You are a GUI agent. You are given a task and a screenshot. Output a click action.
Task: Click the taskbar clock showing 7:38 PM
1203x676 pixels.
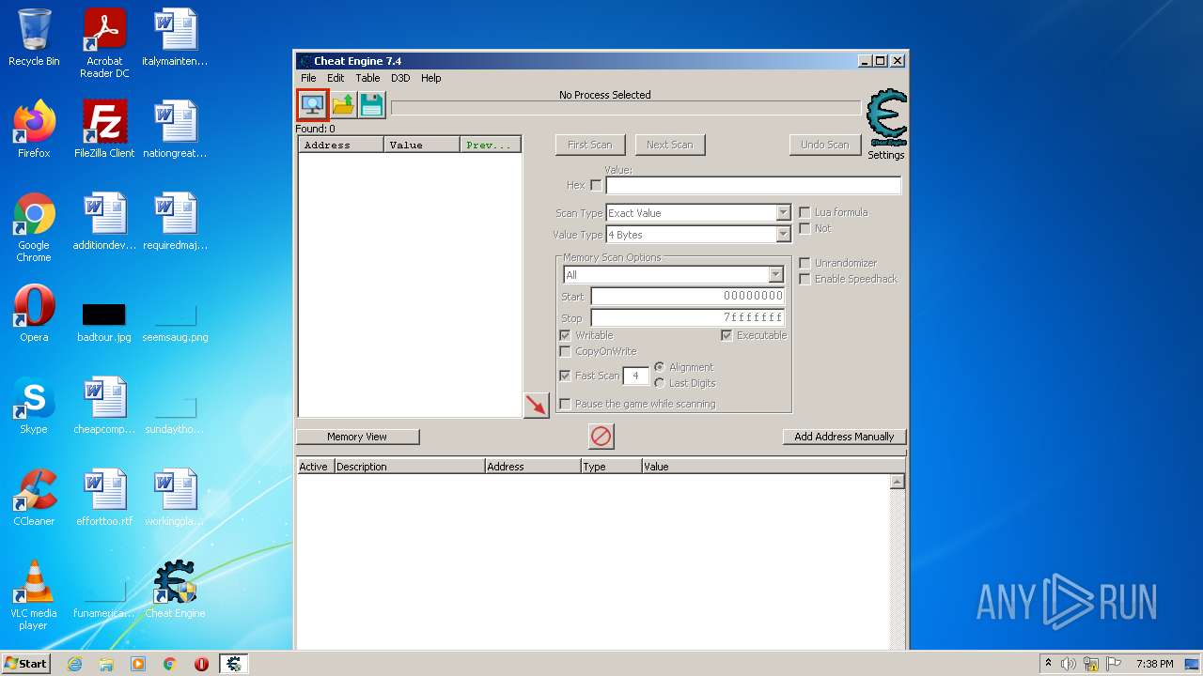point(1154,664)
